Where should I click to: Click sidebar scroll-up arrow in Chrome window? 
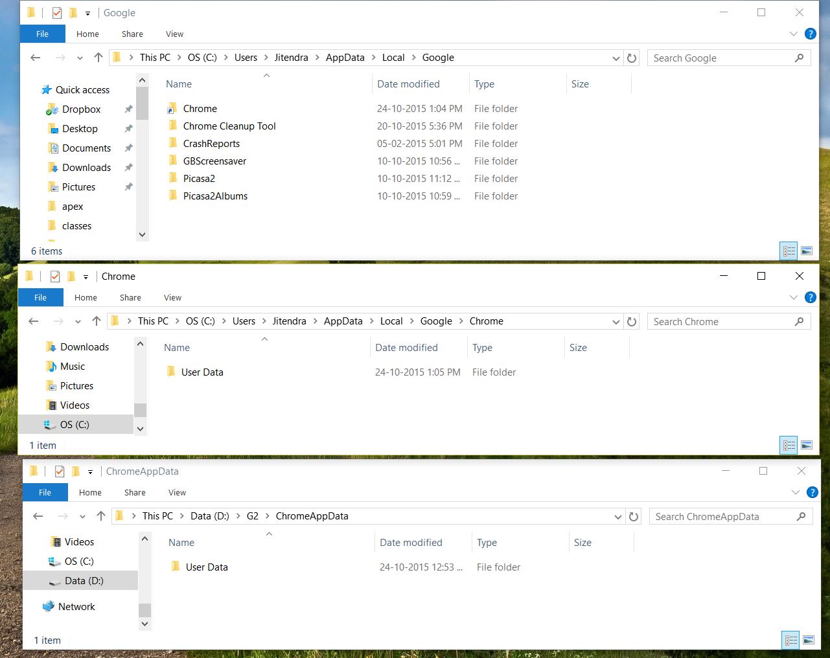[141, 343]
